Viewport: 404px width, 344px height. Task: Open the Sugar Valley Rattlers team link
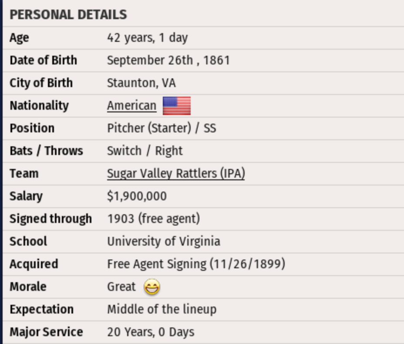click(176, 173)
